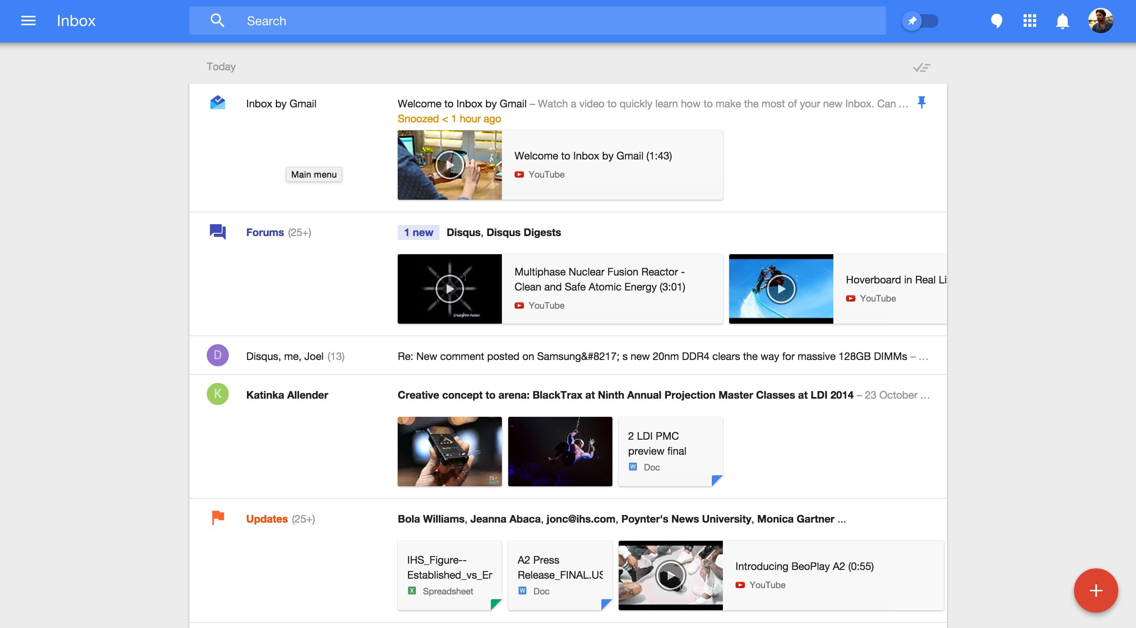
Task: Click the Snoozed < 1 hour ago label
Action: (x=449, y=119)
